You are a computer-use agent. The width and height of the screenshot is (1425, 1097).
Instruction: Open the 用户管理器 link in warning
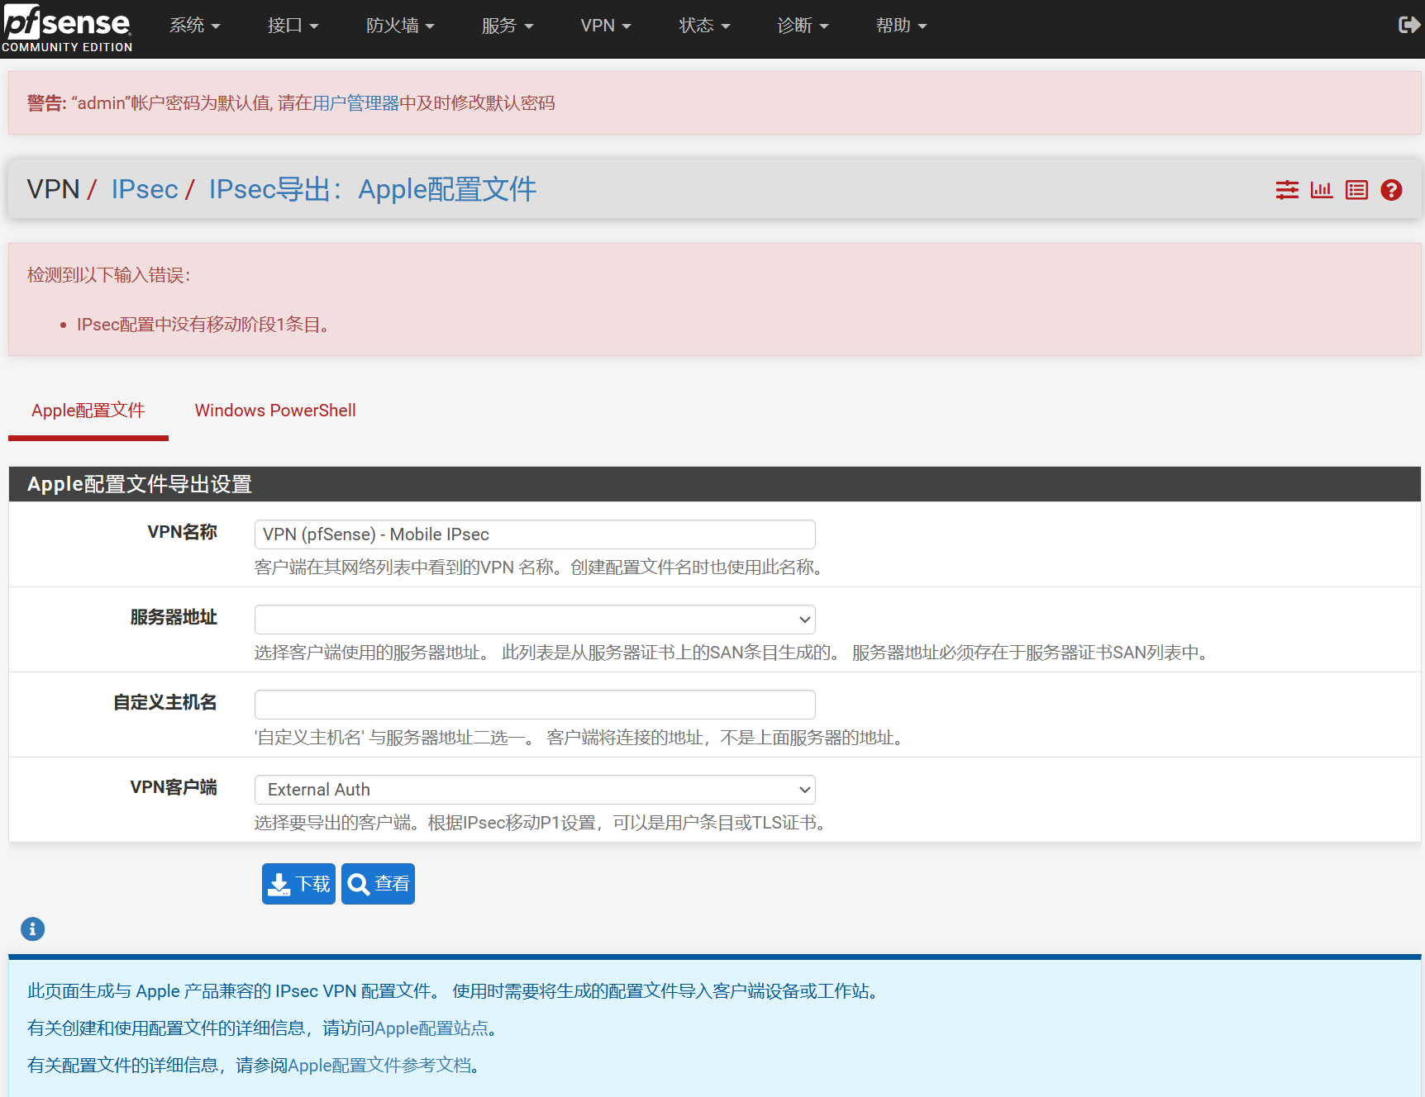click(355, 103)
